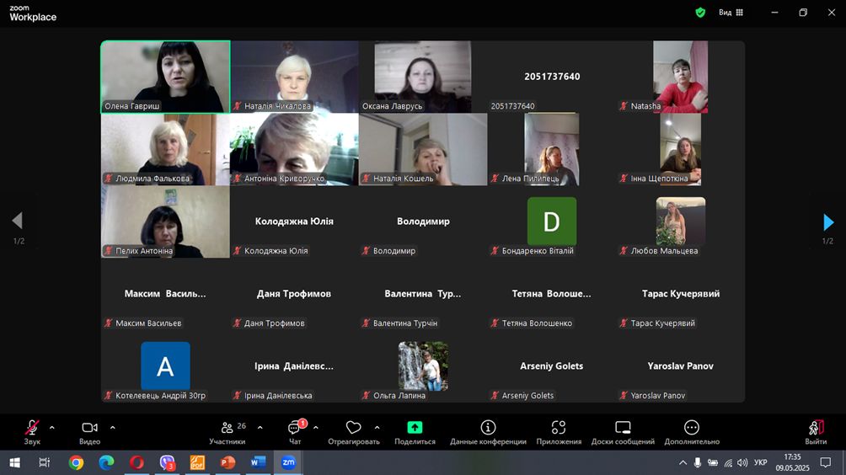Open PowerPoint from the Windows taskbar
This screenshot has width=846, height=475.
click(x=228, y=462)
